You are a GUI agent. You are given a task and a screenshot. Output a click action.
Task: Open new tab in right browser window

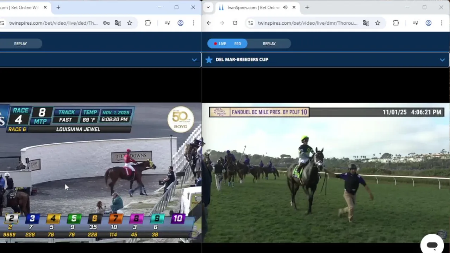coord(307,7)
